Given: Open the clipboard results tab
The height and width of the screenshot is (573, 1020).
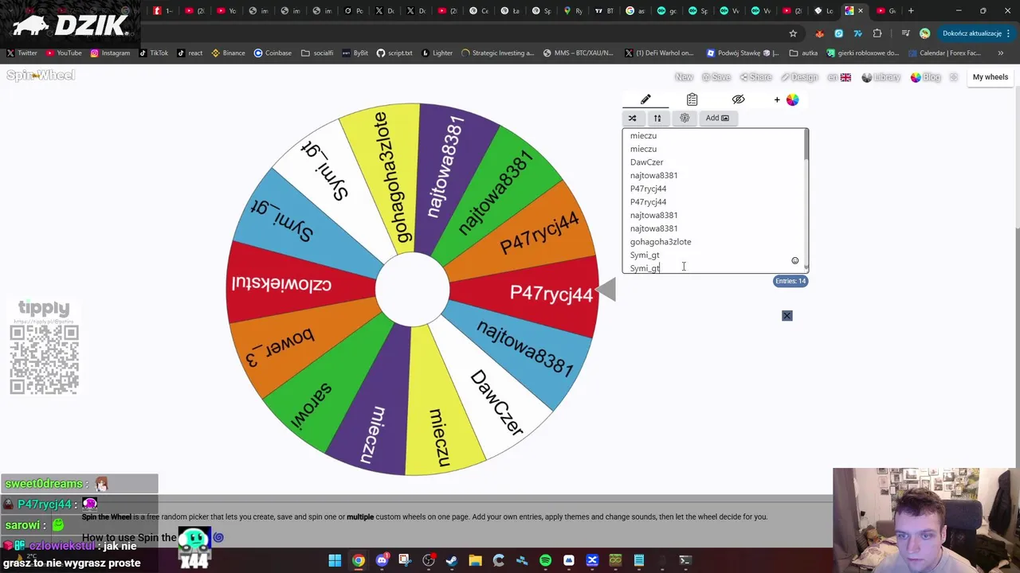Looking at the screenshot, I should (x=692, y=99).
